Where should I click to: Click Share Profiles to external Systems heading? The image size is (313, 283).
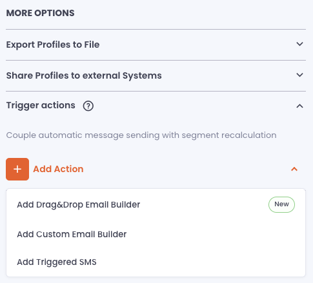84,75
